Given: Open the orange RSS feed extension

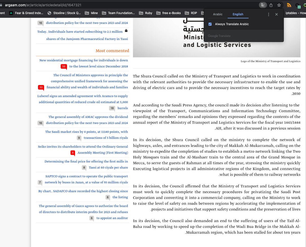Looking at the screenshot, I should (x=289, y=5).
